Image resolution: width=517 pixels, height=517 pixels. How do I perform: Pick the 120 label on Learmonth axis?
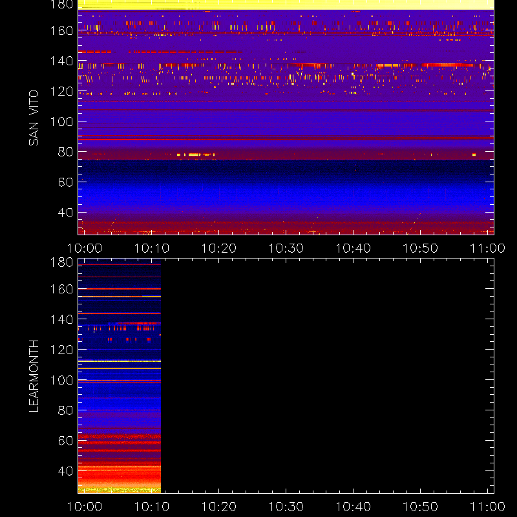click(61, 350)
